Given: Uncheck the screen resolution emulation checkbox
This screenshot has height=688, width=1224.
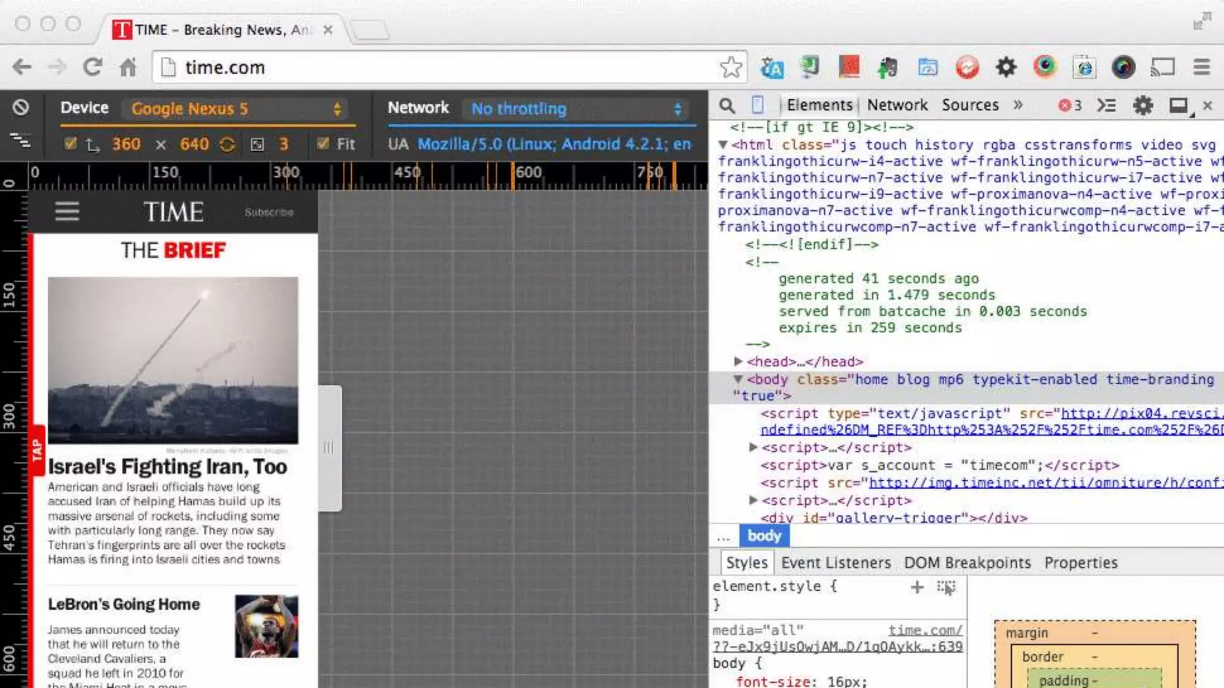Looking at the screenshot, I should pyautogui.click(x=71, y=144).
